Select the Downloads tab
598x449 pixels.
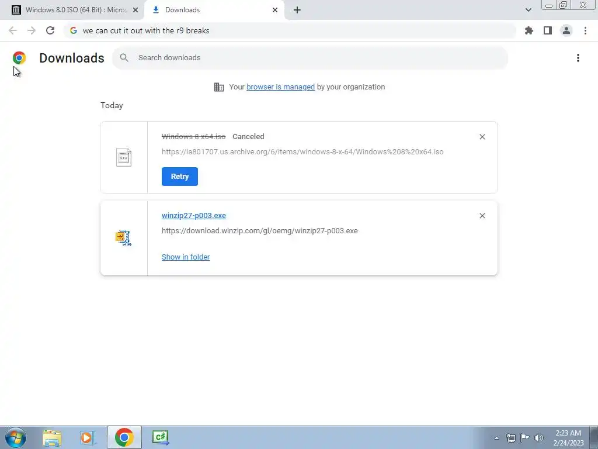214,10
